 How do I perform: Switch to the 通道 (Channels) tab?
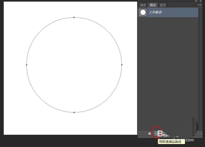[x=143, y=5]
